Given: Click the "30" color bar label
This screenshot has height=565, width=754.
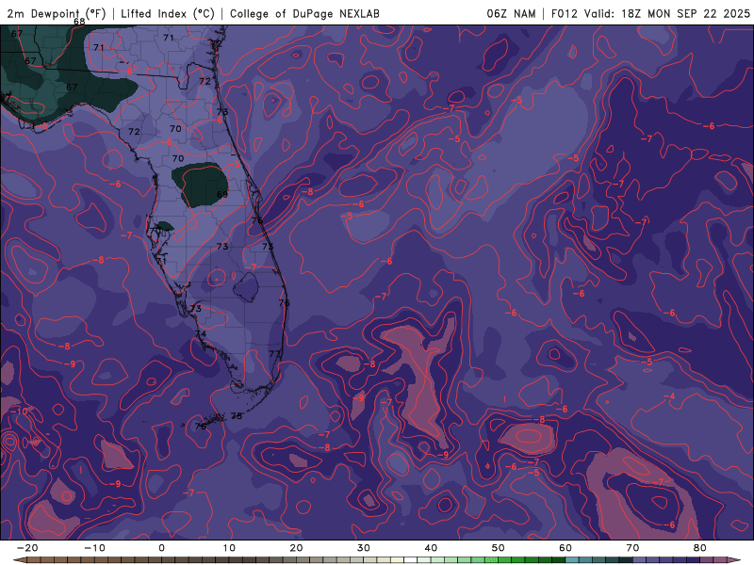Looking at the screenshot, I should (x=364, y=548).
